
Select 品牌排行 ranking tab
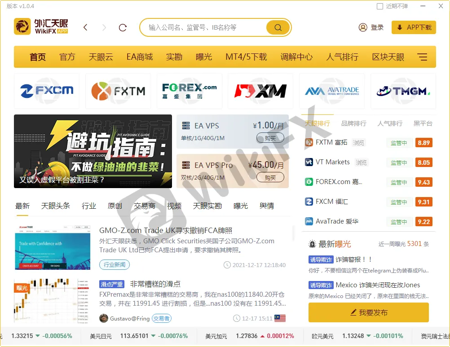[353, 123]
